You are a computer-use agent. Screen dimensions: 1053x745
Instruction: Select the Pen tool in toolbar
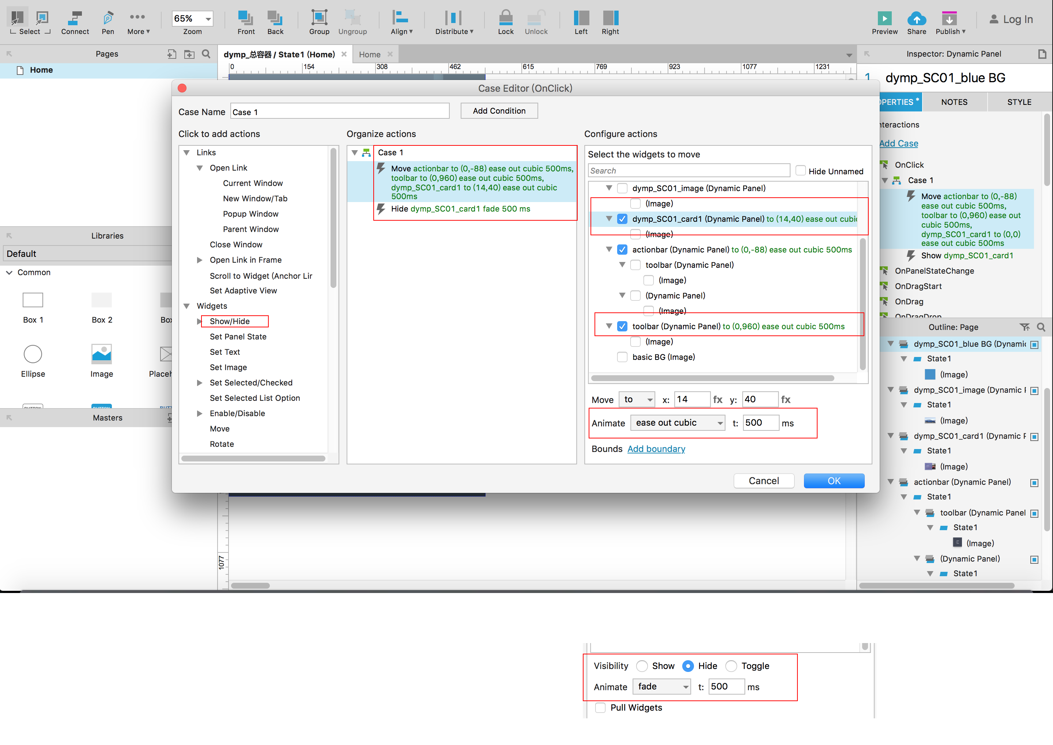pos(107,19)
